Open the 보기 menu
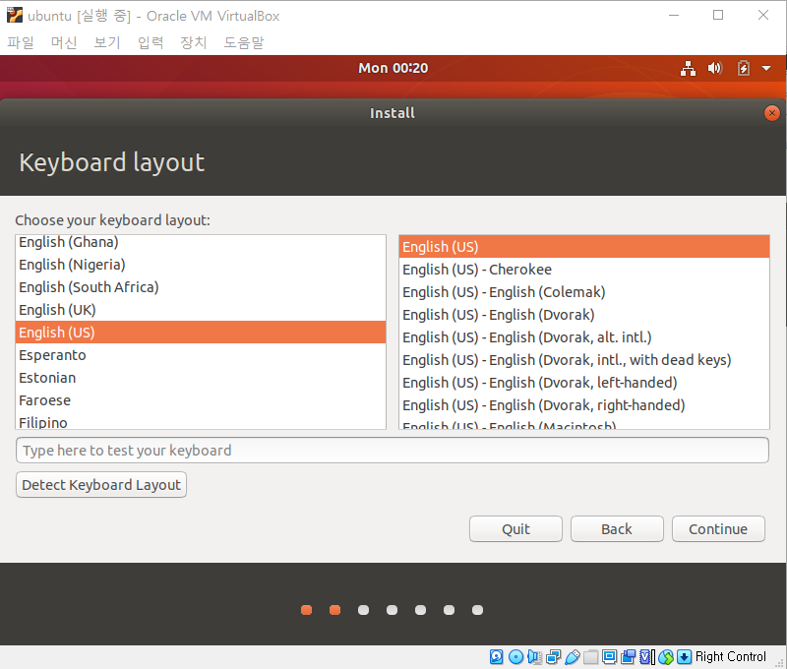The width and height of the screenshot is (787, 669). point(107,42)
